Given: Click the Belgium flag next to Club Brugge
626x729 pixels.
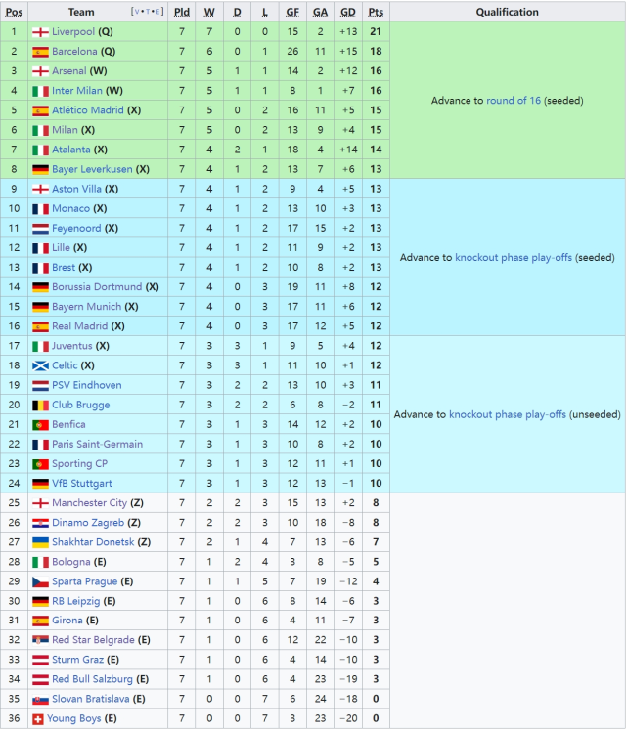Looking at the screenshot, I should coord(40,405).
